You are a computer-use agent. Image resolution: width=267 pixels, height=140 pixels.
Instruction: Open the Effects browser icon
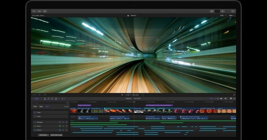231,98
